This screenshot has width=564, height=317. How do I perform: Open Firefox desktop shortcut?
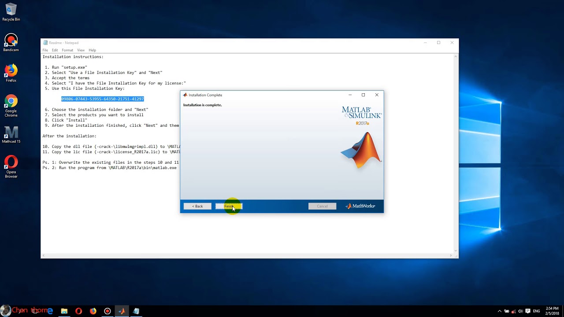click(x=11, y=73)
